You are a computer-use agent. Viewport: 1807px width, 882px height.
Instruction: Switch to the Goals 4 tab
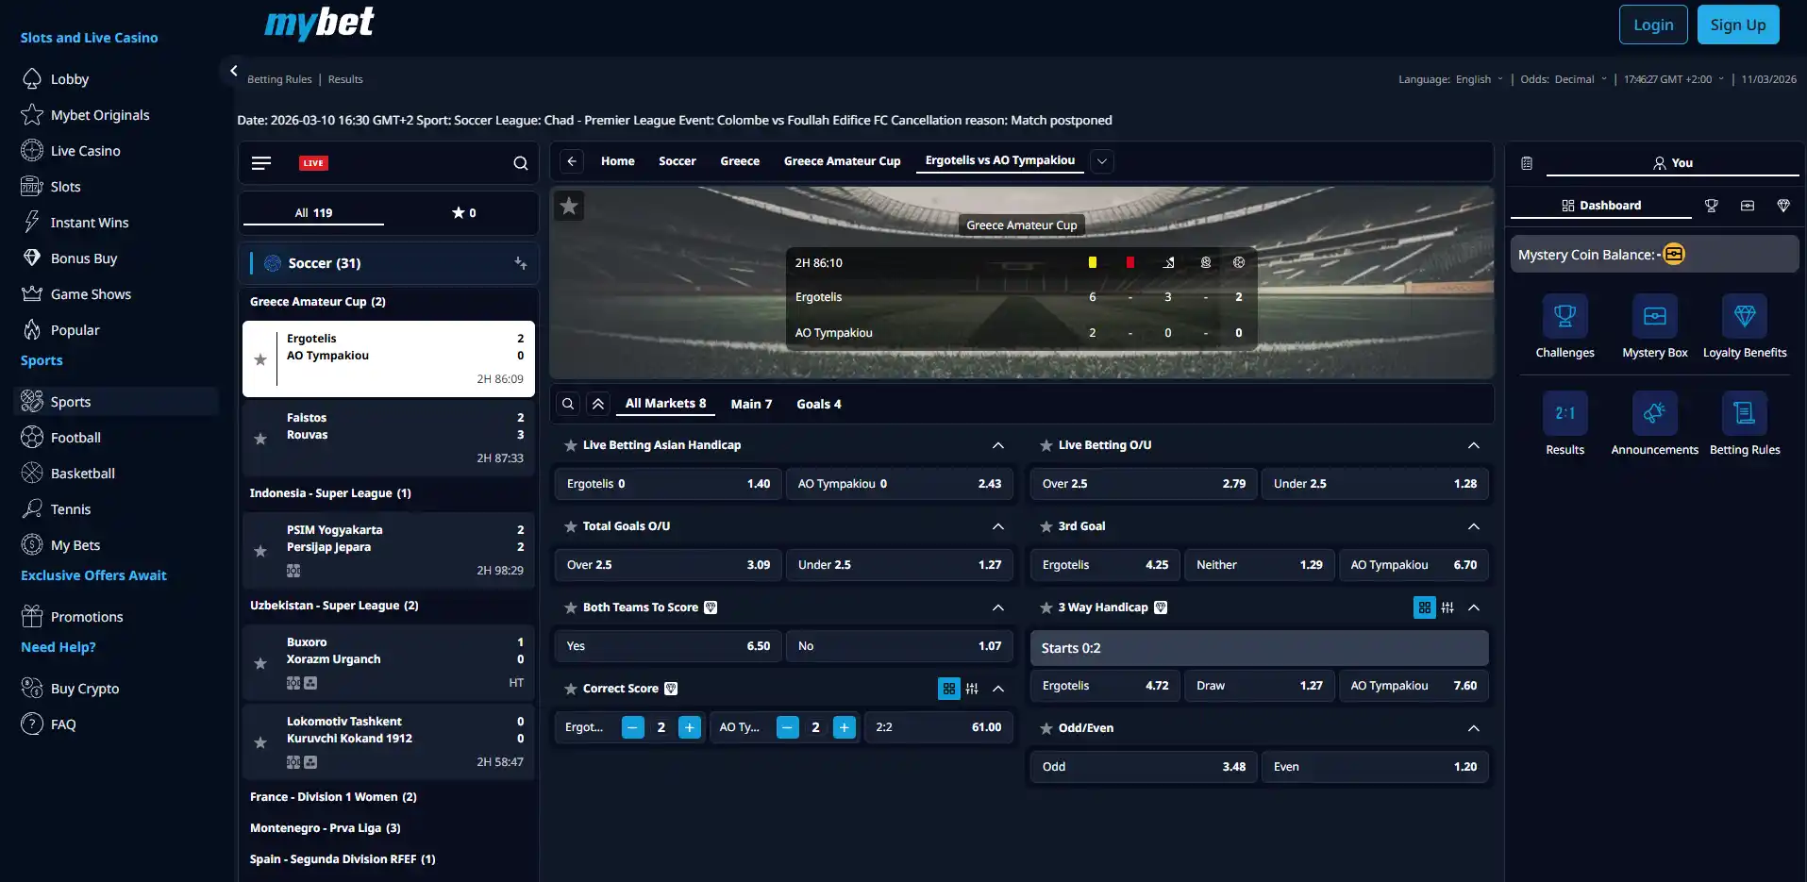point(819,404)
